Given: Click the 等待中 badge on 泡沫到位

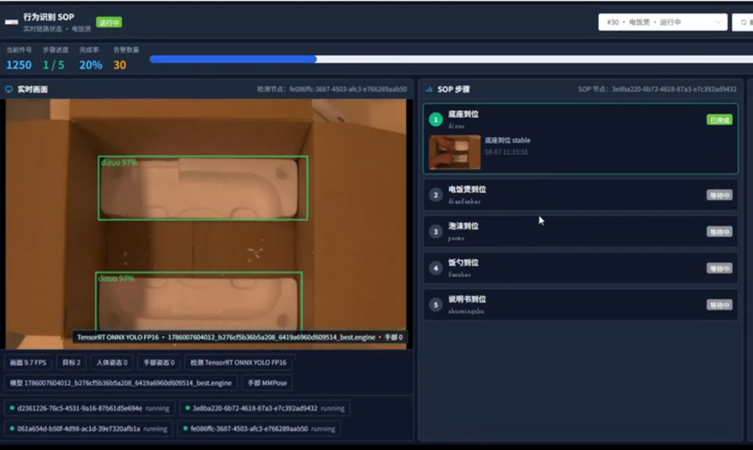Looking at the screenshot, I should point(719,231).
